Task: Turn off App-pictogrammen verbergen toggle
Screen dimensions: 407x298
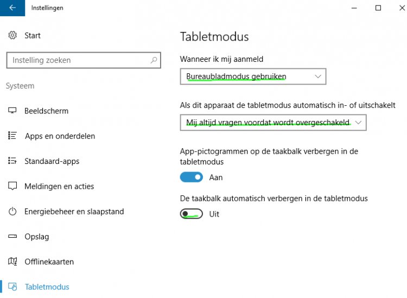Action: pyautogui.click(x=191, y=177)
